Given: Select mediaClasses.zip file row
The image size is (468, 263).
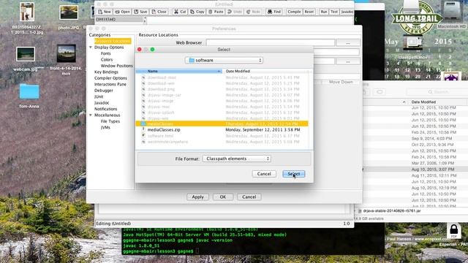Looking at the screenshot, I should point(222,130).
